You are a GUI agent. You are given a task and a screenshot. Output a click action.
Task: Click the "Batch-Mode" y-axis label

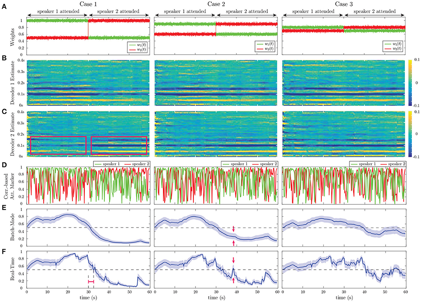point(12,227)
